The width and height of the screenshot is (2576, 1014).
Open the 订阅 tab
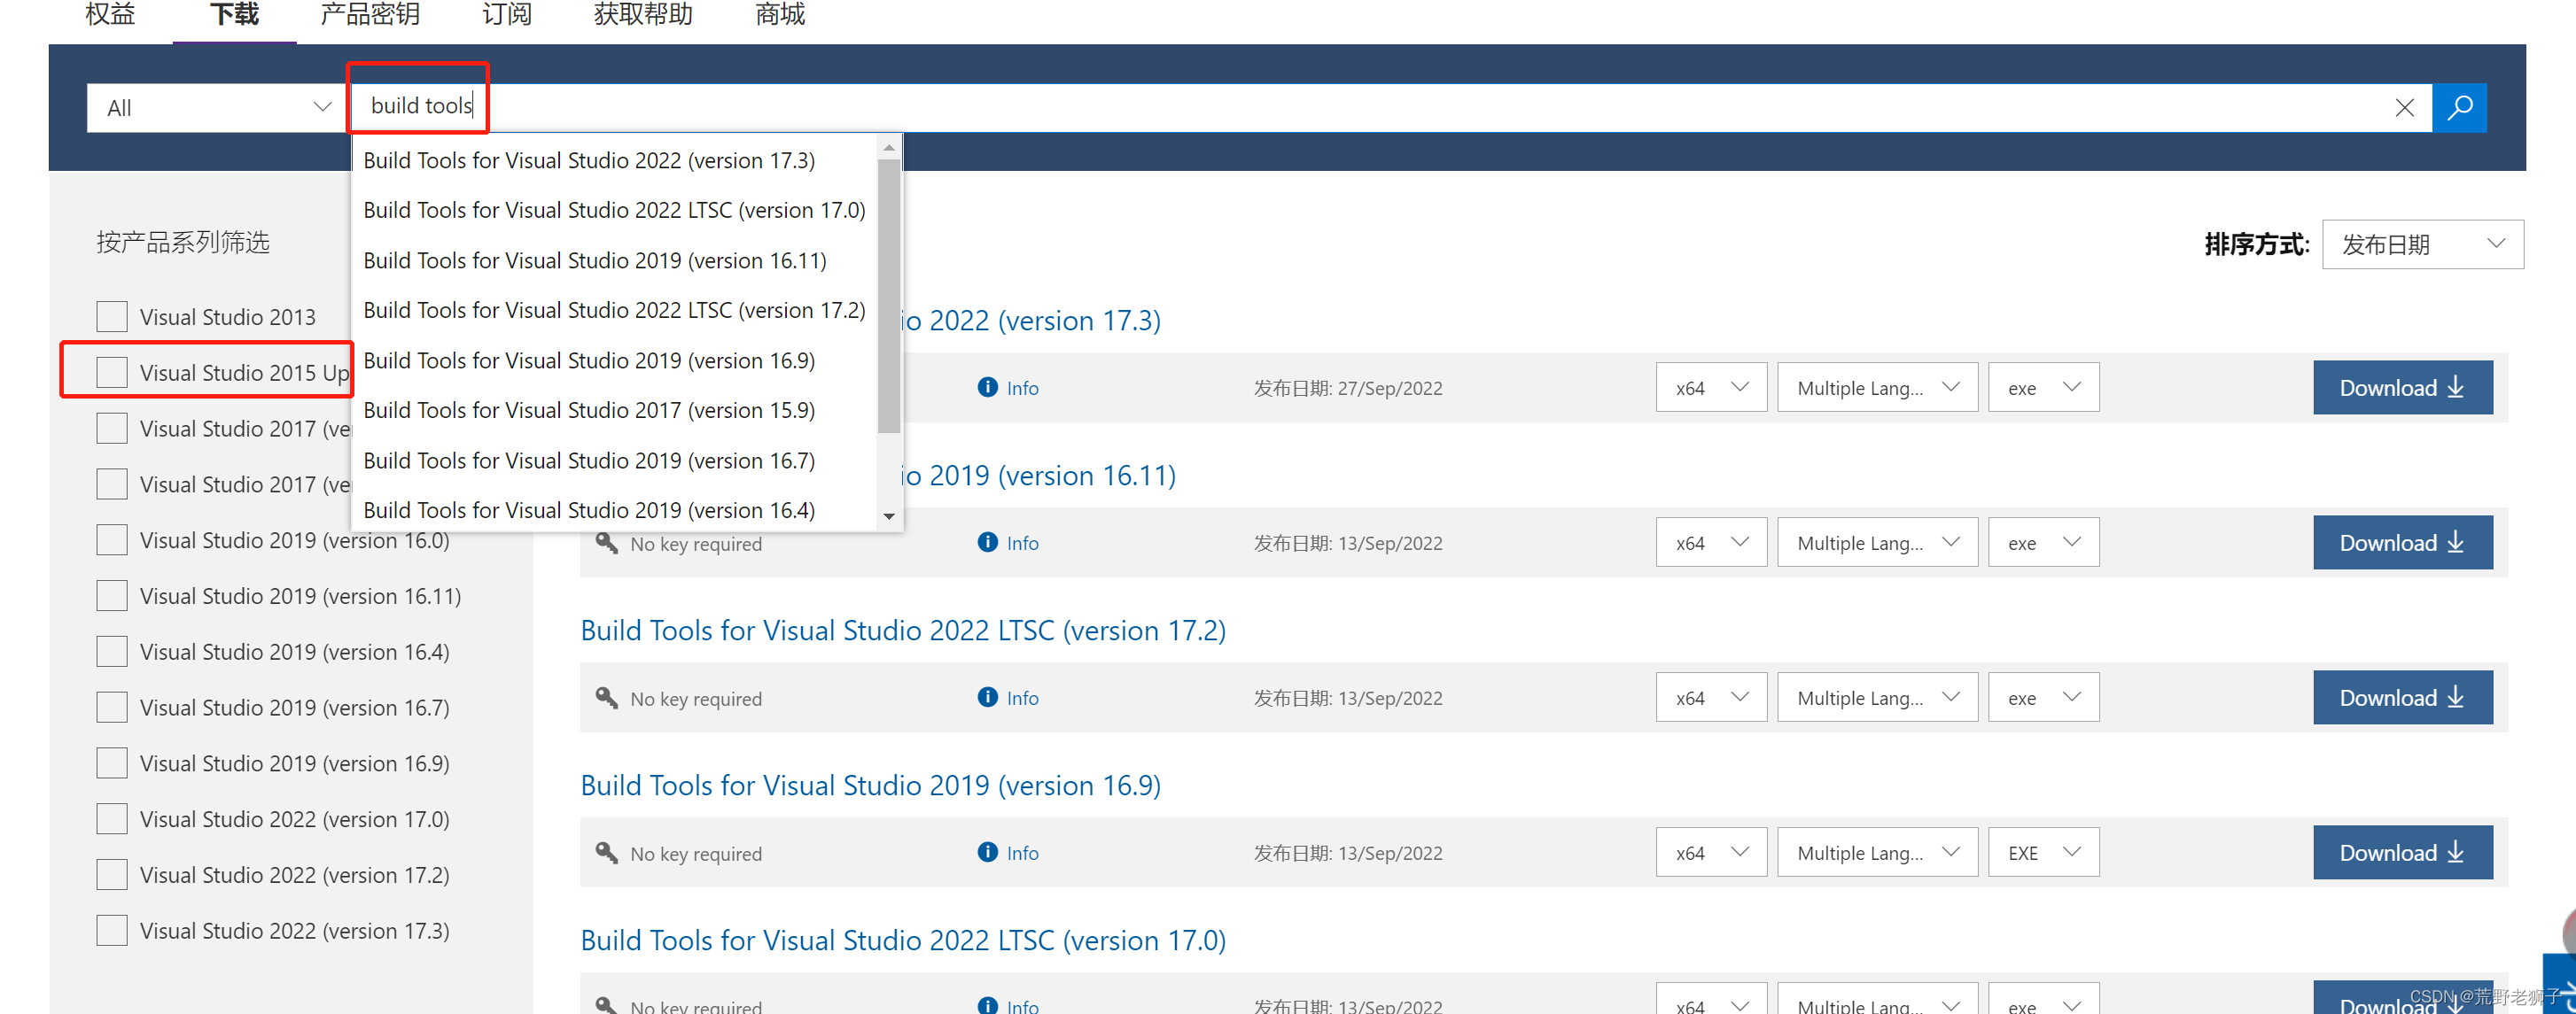coord(506,15)
